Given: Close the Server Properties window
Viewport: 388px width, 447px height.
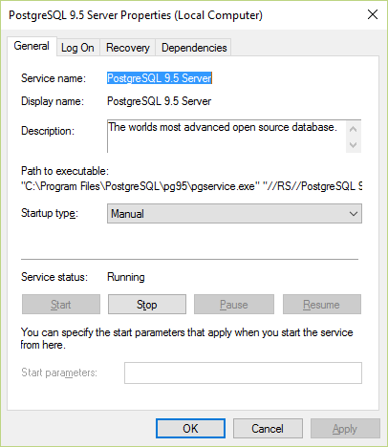Looking at the screenshot, I should point(373,14).
